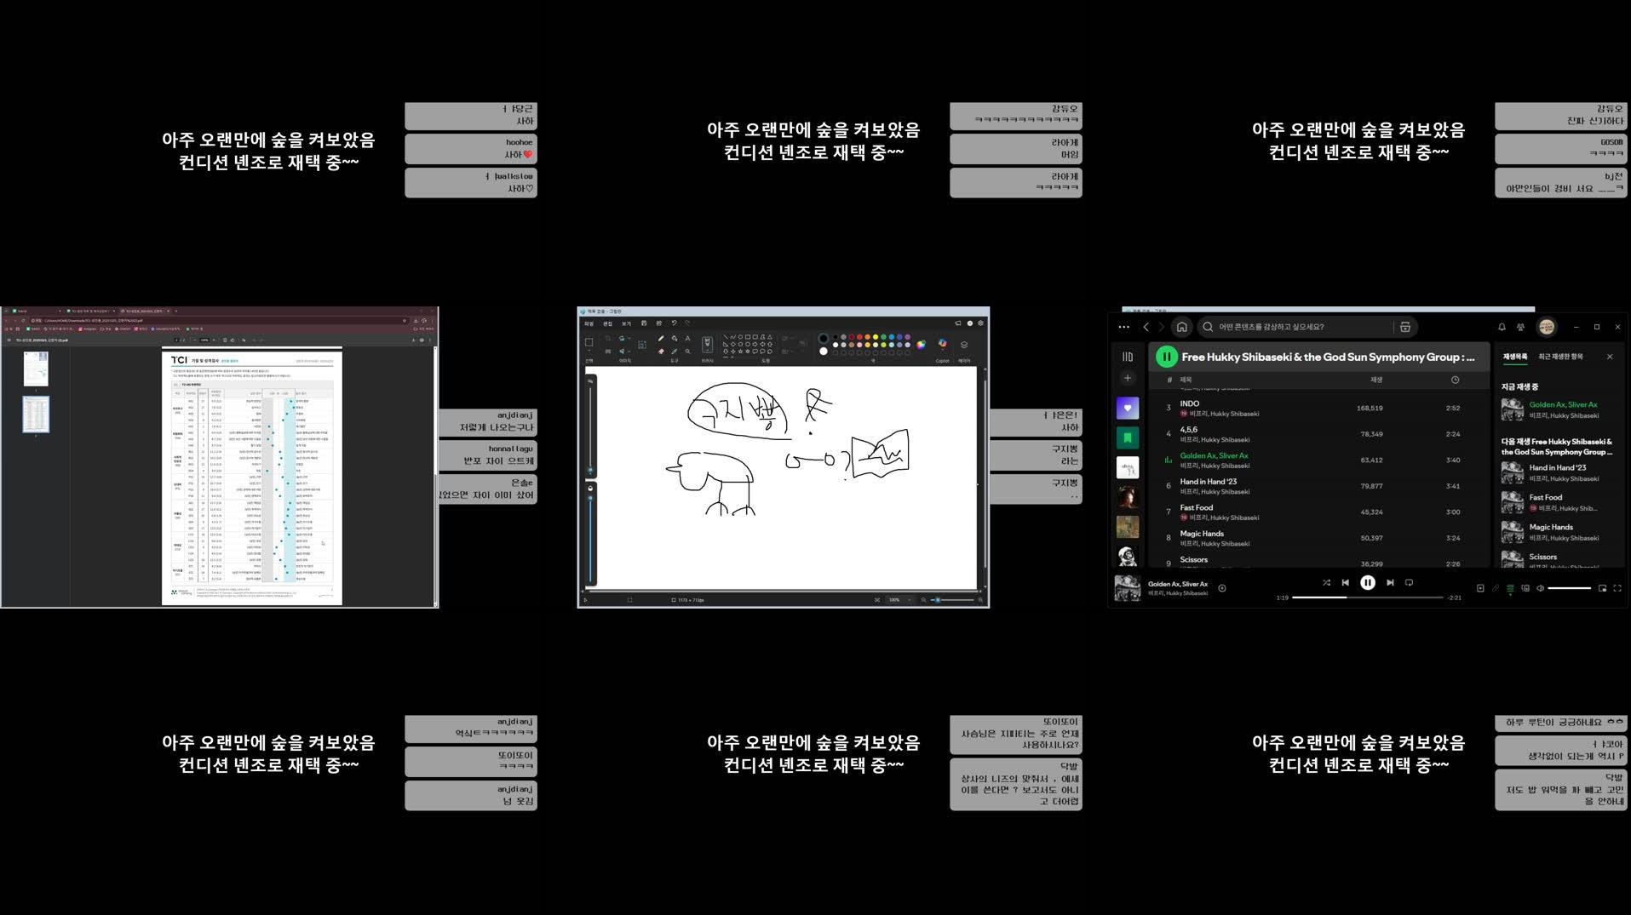The height and width of the screenshot is (915, 1631).
Task: Select the Text tool in Paint
Action: click(x=687, y=339)
